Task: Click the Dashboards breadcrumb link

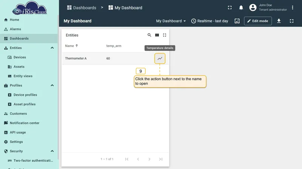Action: pos(82,8)
